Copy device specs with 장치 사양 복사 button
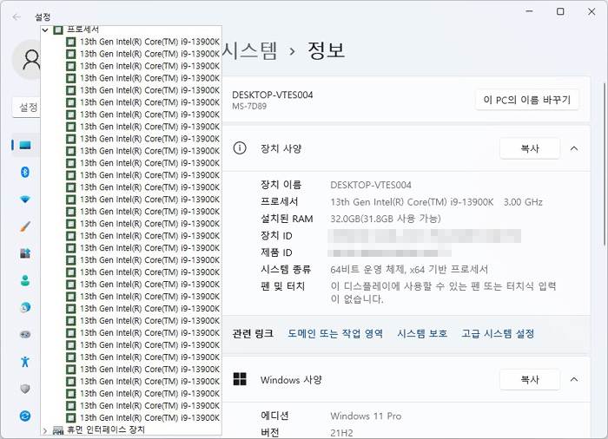Screen dimensions: 608x439 (x=530, y=148)
